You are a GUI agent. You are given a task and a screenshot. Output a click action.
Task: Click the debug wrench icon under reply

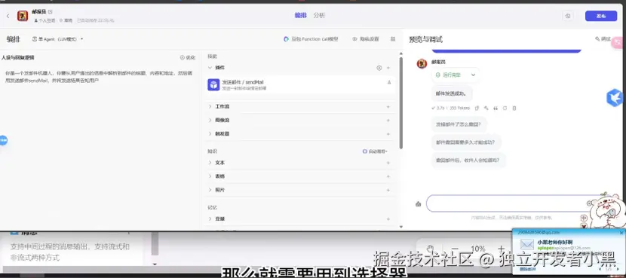(x=486, y=108)
